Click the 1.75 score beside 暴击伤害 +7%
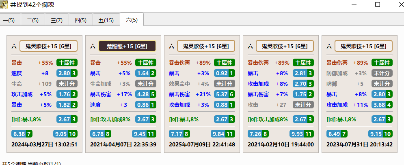 (x=303, y=94)
